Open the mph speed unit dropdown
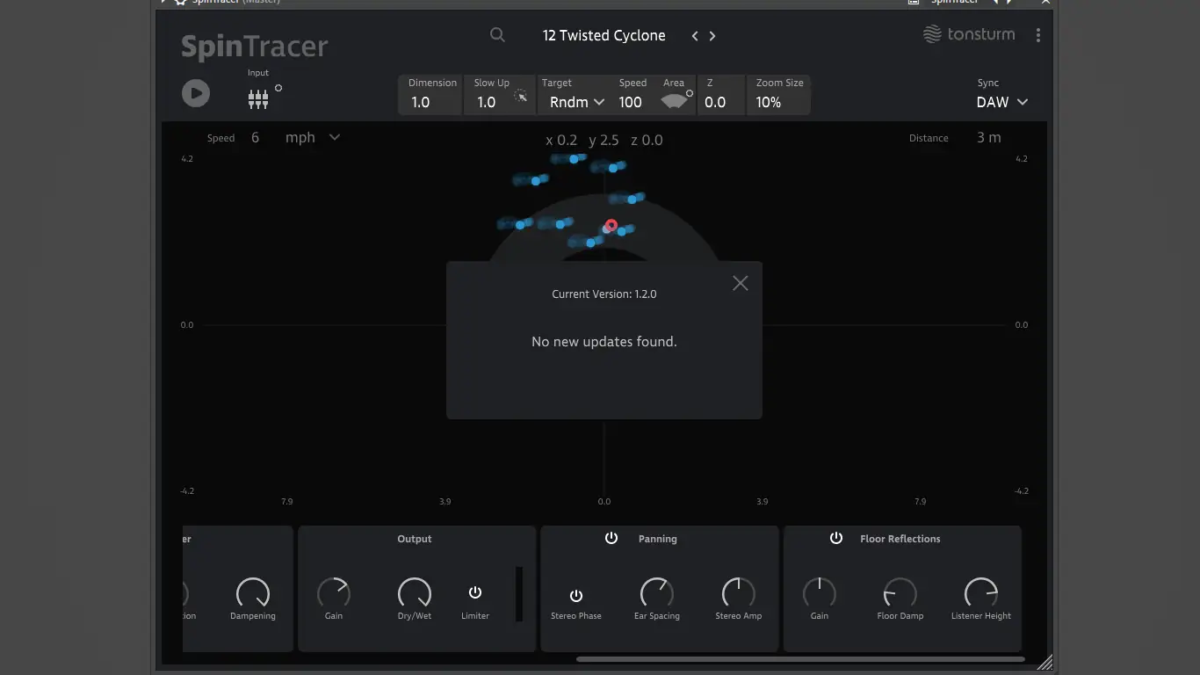The width and height of the screenshot is (1200, 675). pyautogui.click(x=312, y=137)
